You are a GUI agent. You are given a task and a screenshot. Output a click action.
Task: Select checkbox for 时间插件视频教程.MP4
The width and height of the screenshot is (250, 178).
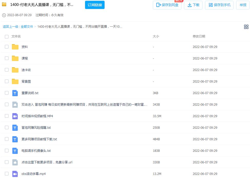click(7, 116)
